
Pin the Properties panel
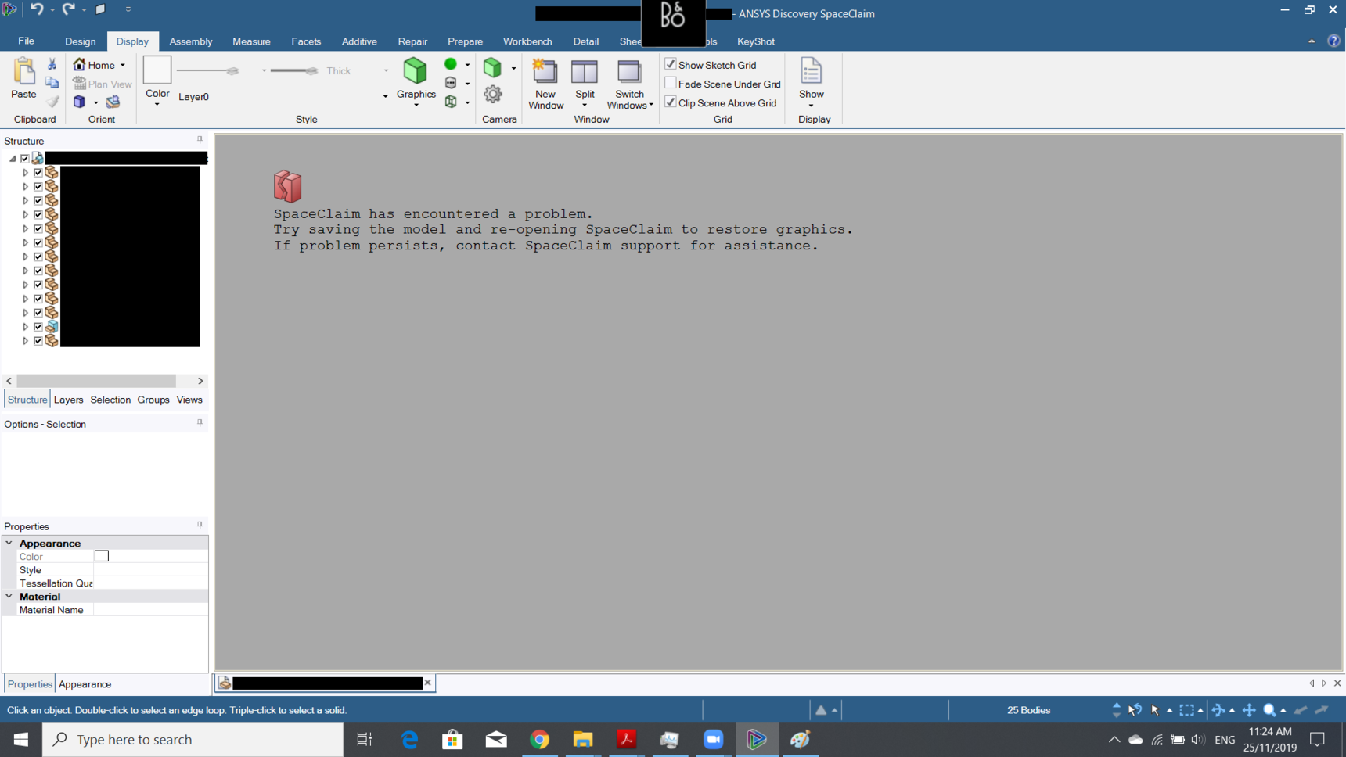point(200,526)
